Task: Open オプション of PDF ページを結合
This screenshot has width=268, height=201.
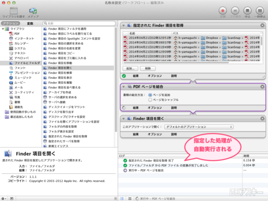Action: (155, 108)
